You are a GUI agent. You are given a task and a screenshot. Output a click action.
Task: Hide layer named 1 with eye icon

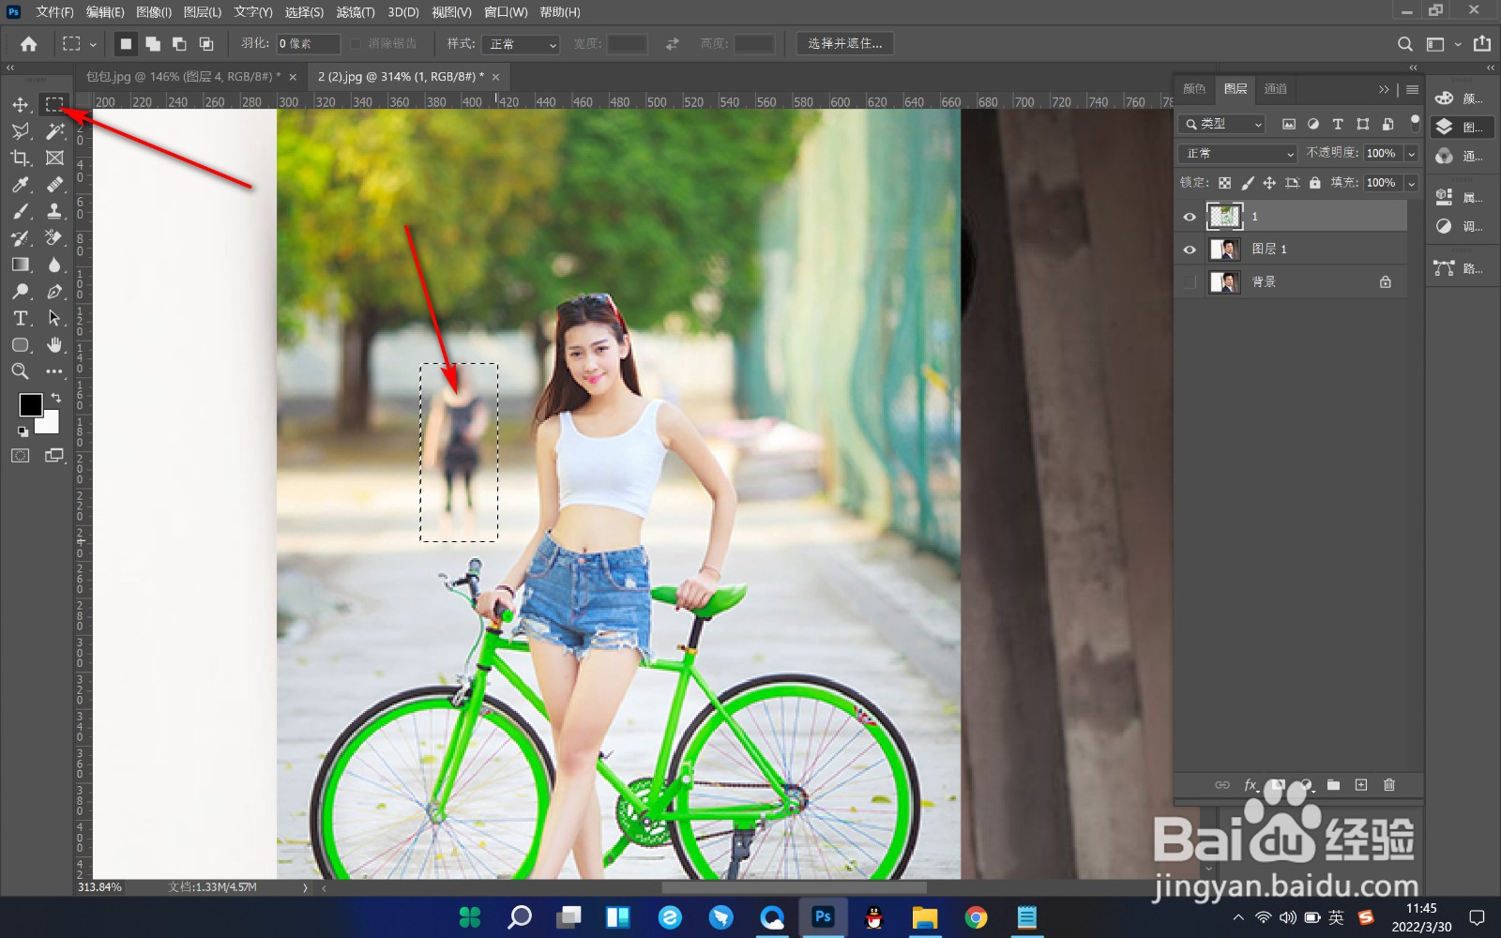click(1190, 217)
